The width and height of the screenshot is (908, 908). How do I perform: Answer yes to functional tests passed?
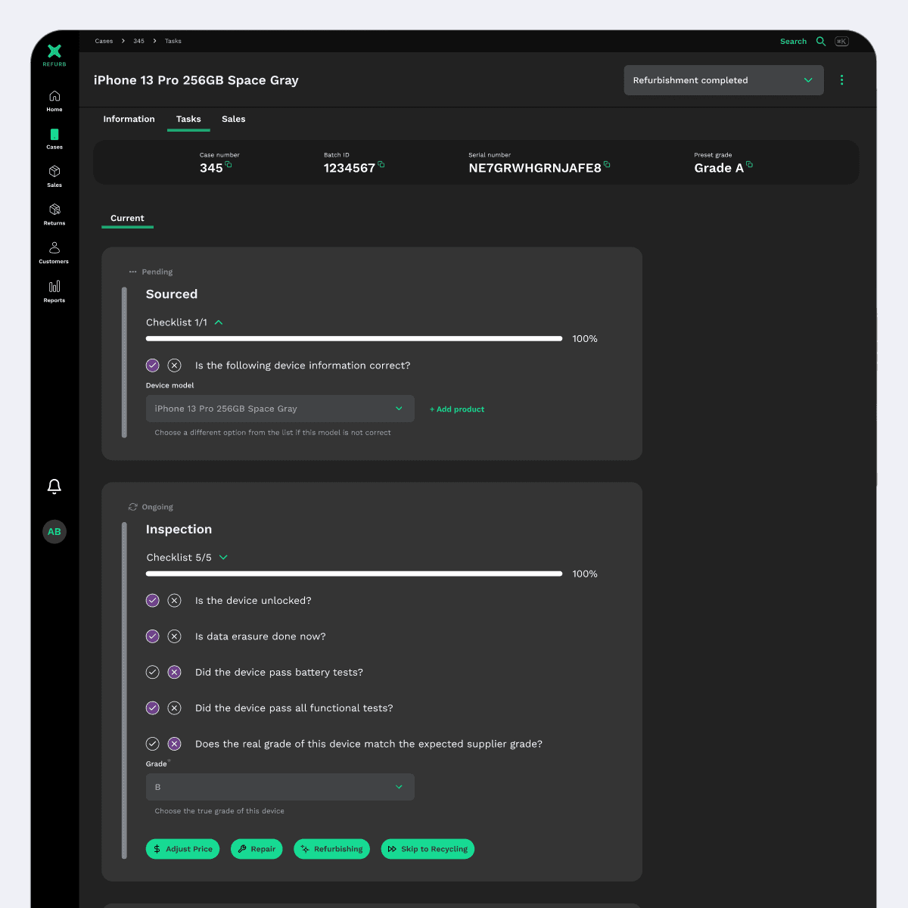pos(153,708)
